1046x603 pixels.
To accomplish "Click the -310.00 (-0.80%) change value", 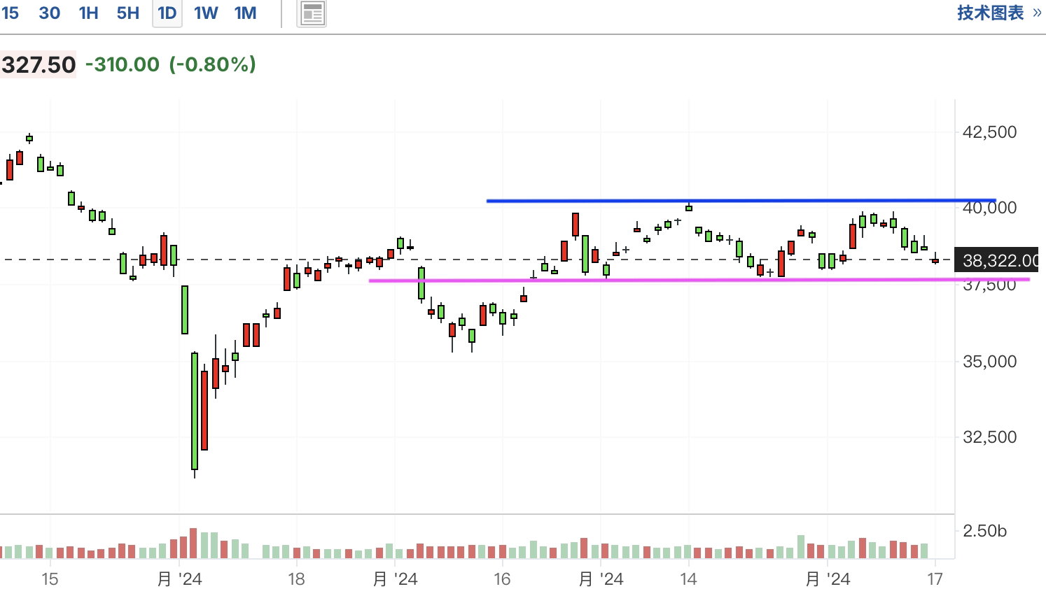I will [171, 64].
